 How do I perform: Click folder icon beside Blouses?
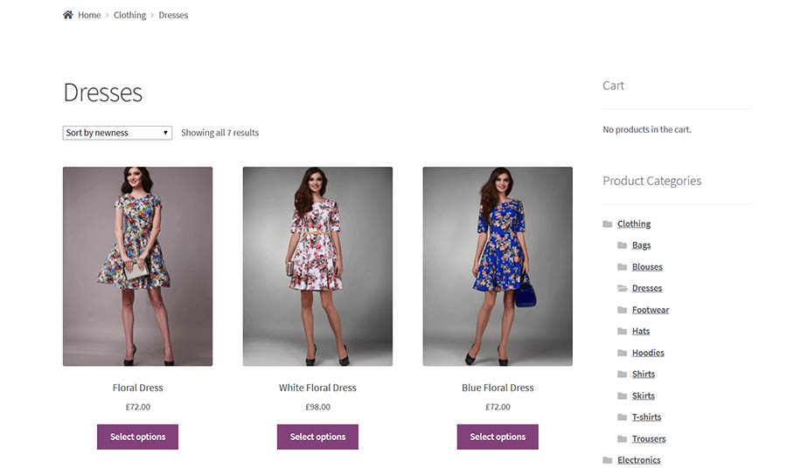click(623, 267)
